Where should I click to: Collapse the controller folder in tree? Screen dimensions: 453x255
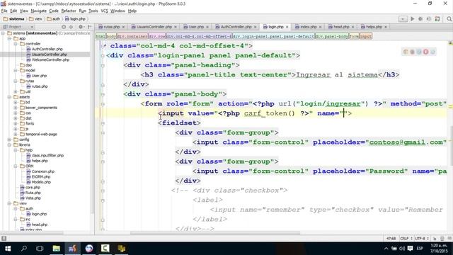(x=16, y=44)
